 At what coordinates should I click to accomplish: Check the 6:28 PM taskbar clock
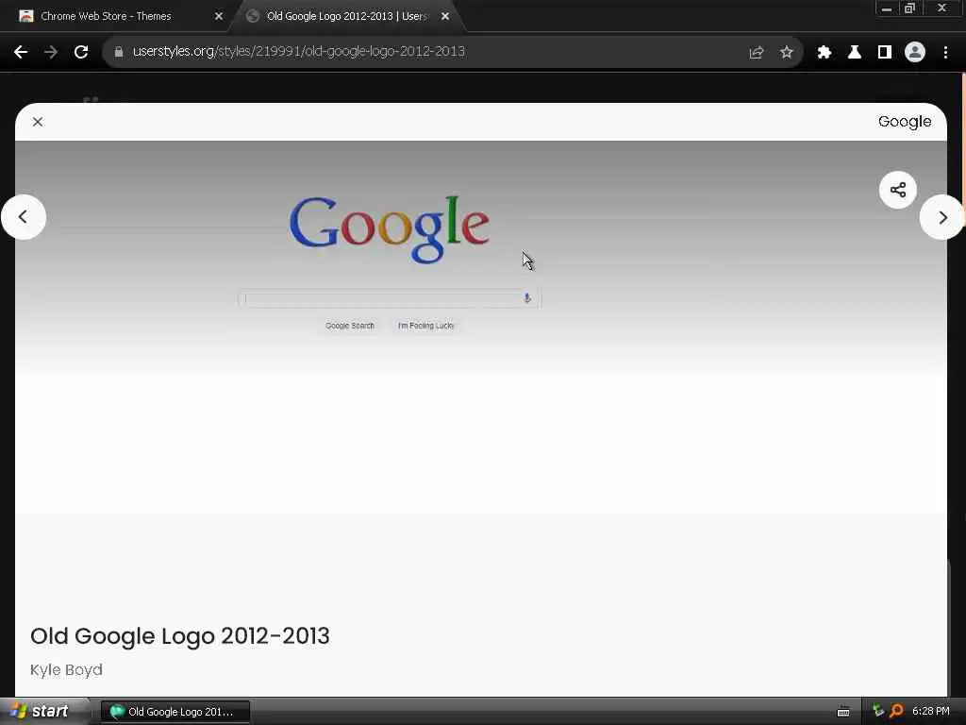[x=931, y=712]
